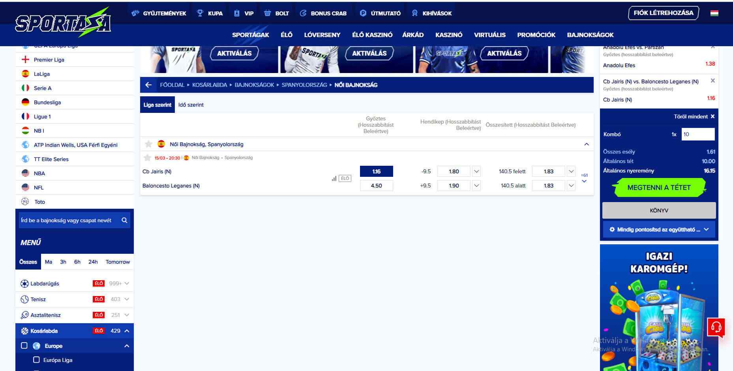The height and width of the screenshot is (371, 733).
Task: Open Gyűjtemények collections icon
Action: click(x=136, y=13)
